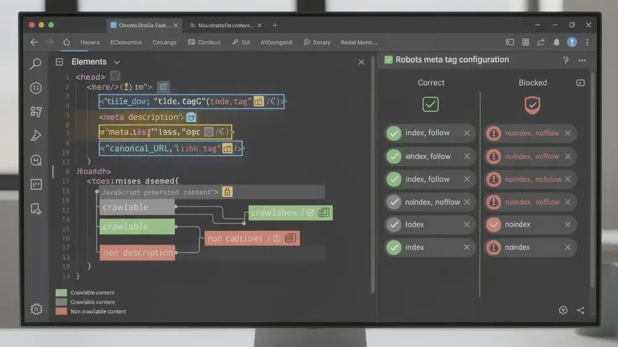Switch to Chrome DosDe tab
618x347 pixels.
pyautogui.click(x=144, y=25)
